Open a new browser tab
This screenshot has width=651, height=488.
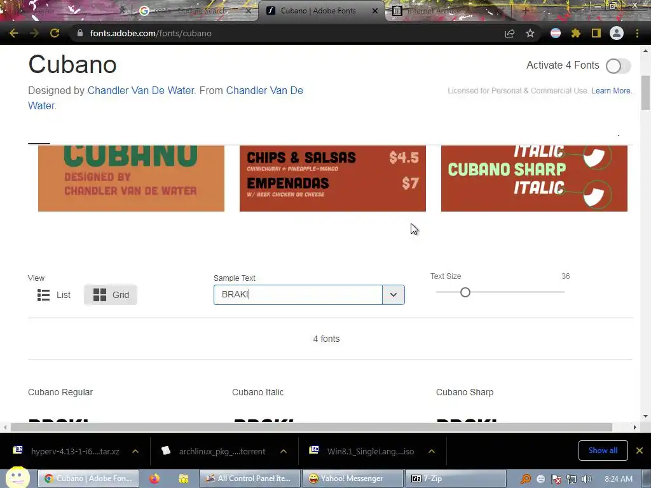[x=525, y=11]
